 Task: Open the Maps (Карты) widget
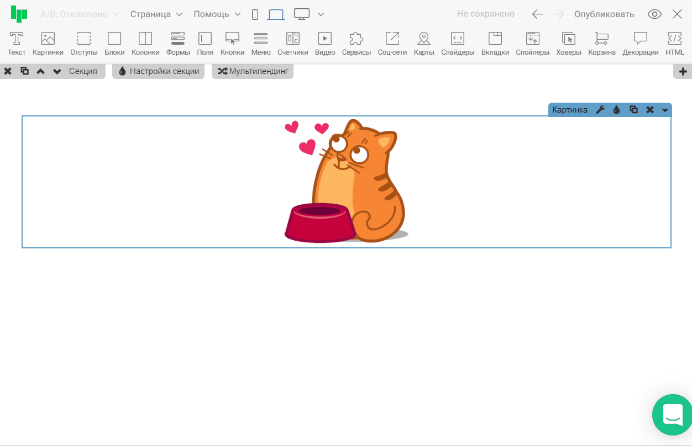[x=424, y=44]
